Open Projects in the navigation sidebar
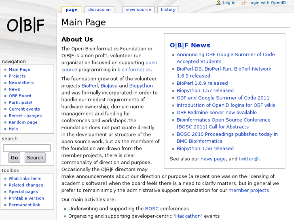Screen dimensions: 294x220 (17, 76)
